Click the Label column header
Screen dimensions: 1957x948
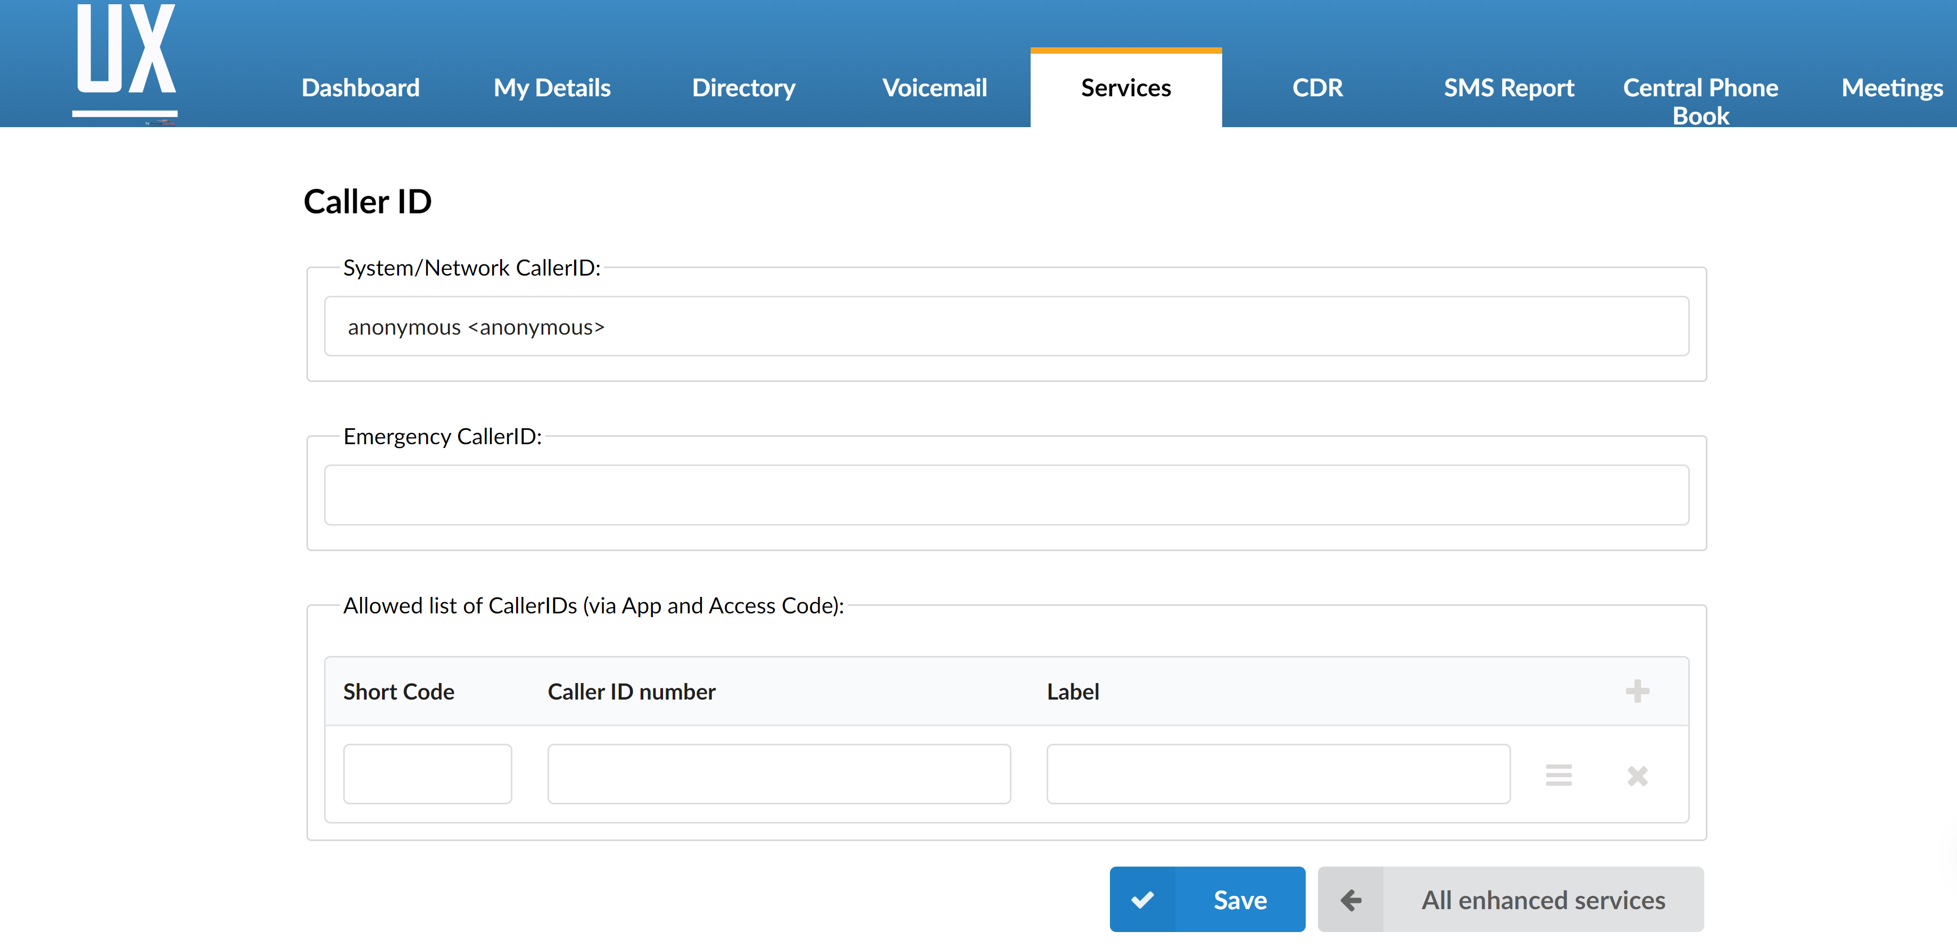1073,692
